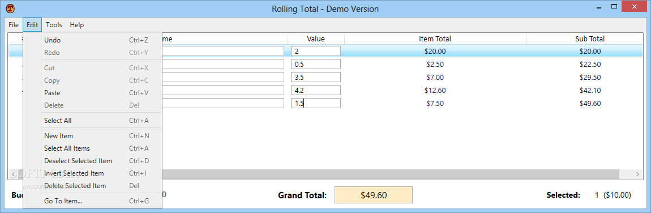Open the File menu

coord(14,25)
